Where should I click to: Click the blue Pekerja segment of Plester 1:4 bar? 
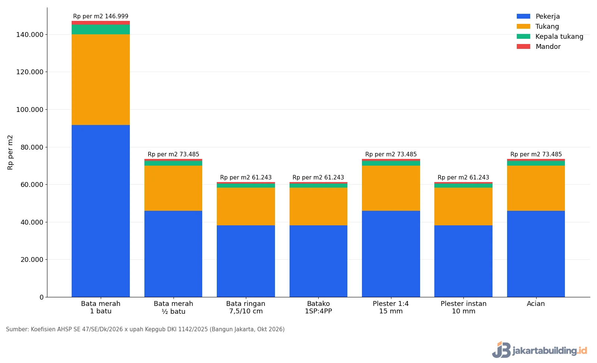tap(391, 254)
